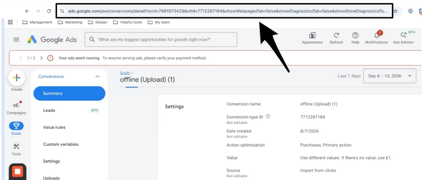Open the My team bookmarks folder
The width and height of the screenshot is (422, 180).
tap(159, 22)
